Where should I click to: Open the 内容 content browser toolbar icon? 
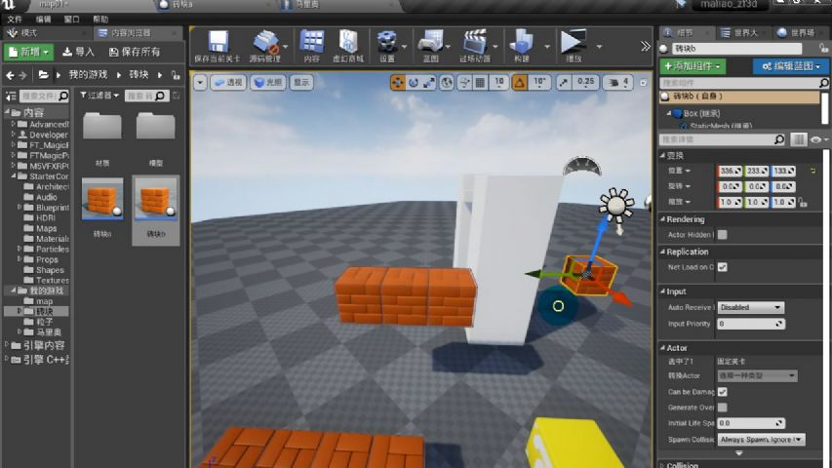click(x=311, y=46)
